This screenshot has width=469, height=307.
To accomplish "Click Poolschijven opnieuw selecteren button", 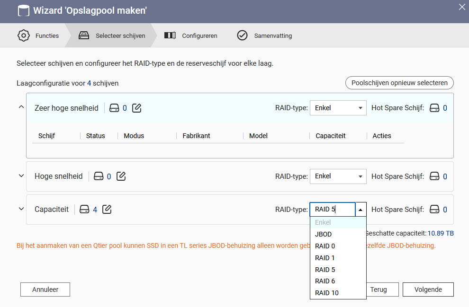I will (x=399, y=83).
